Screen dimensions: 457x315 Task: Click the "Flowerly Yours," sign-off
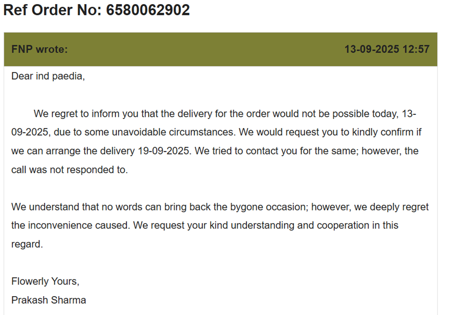[x=45, y=281]
